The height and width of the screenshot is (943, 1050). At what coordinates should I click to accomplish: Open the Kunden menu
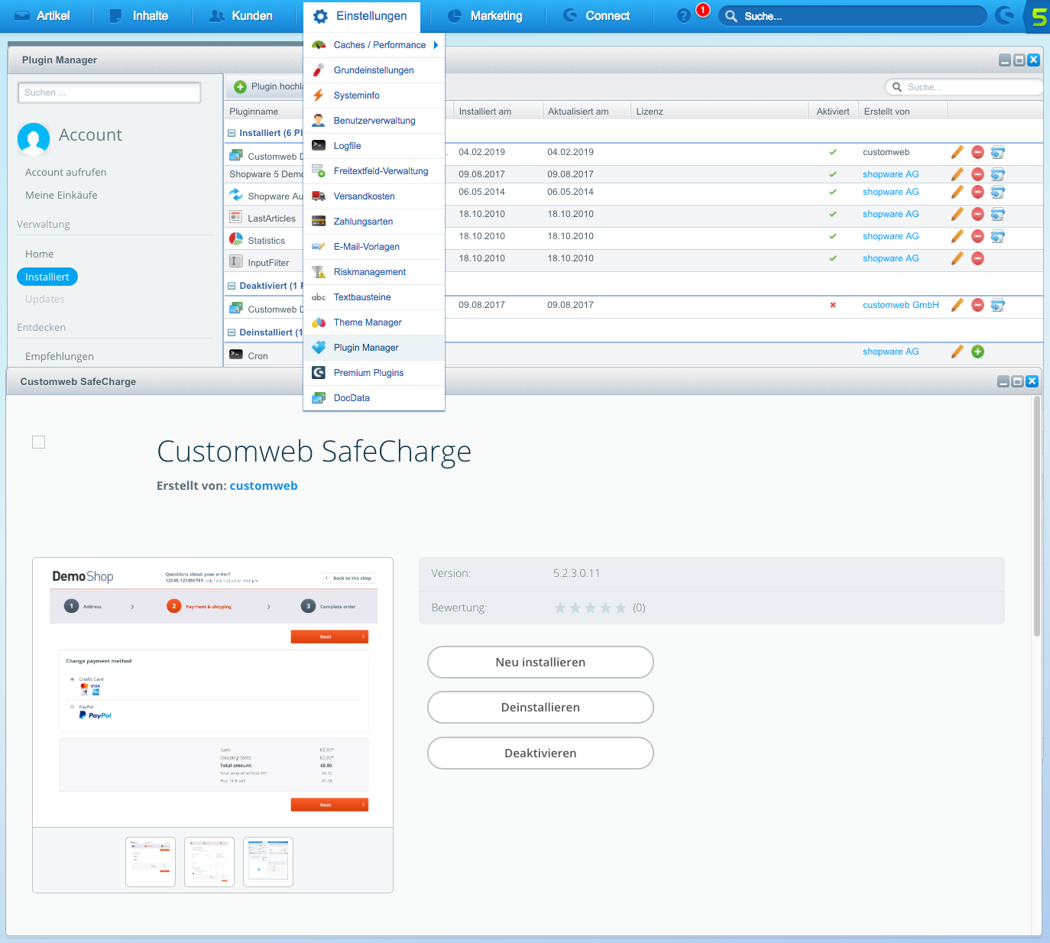[x=241, y=15]
